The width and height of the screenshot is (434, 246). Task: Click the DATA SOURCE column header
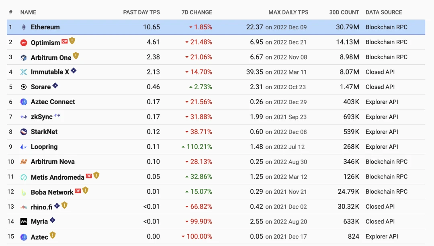tap(384, 12)
